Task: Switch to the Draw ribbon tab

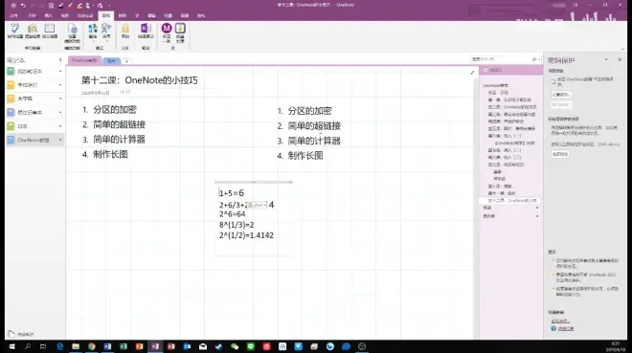Action: point(65,15)
